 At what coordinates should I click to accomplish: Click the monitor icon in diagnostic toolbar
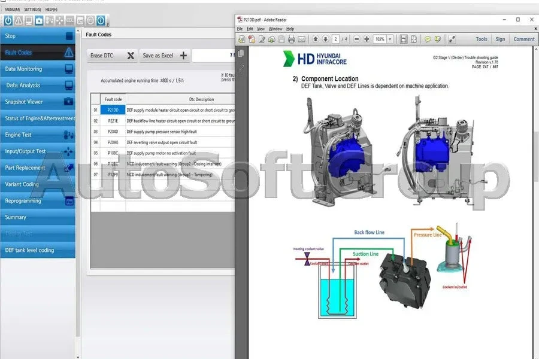[29, 20]
